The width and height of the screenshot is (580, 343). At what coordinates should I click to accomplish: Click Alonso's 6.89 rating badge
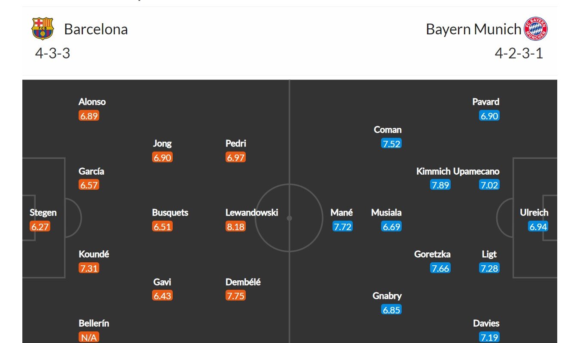[x=89, y=116]
